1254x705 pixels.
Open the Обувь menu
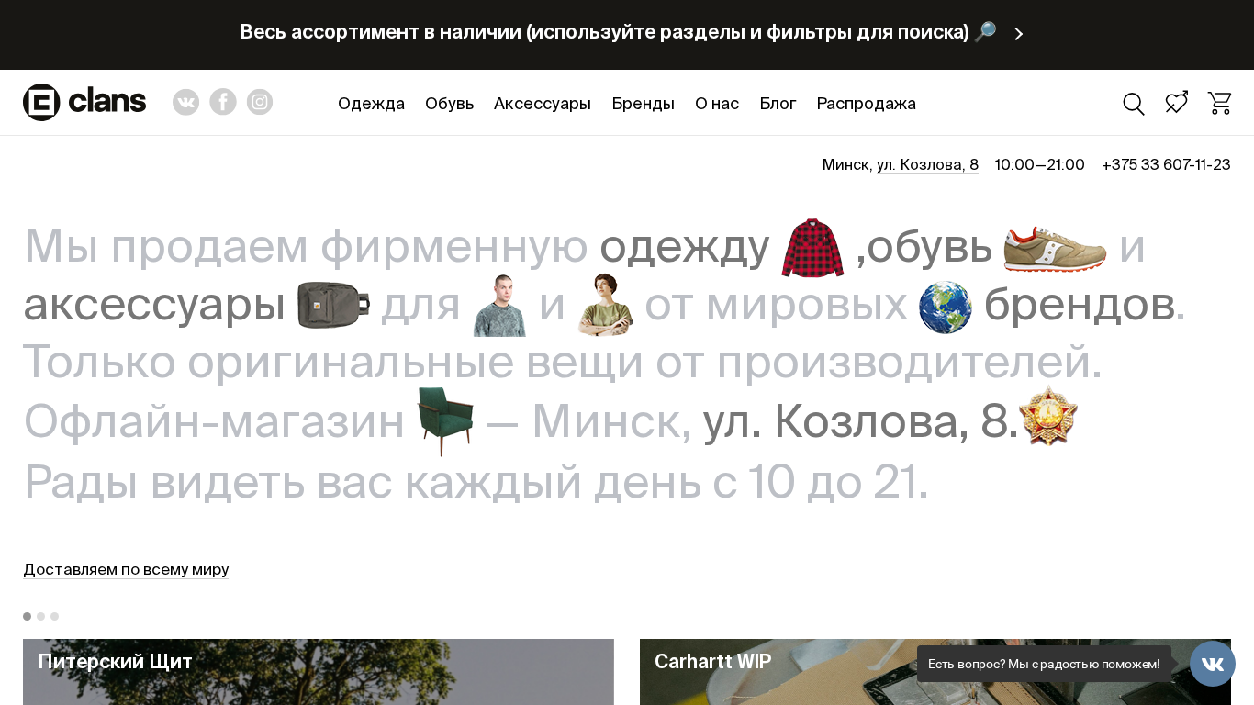[449, 104]
